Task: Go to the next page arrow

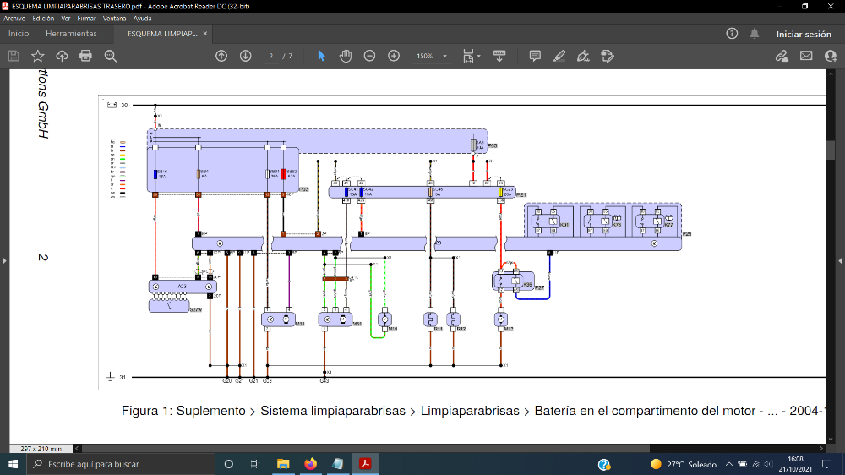Action: pyautogui.click(x=246, y=56)
